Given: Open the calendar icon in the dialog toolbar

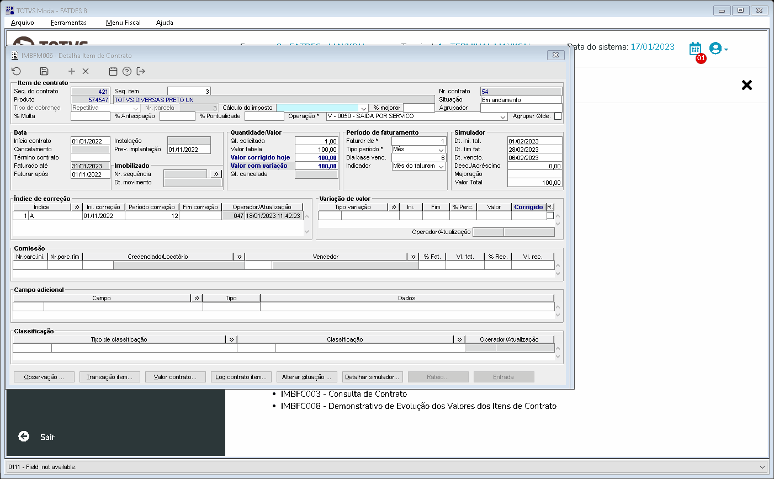Looking at the screenshot, I should pos(113,71).
